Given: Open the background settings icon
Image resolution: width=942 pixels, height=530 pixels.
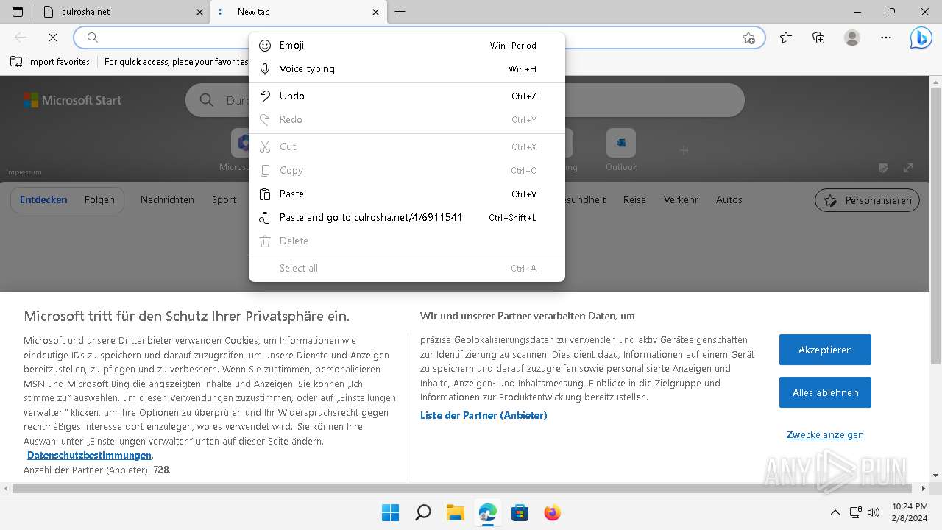Looking at the screenshot, I should 883,168.
